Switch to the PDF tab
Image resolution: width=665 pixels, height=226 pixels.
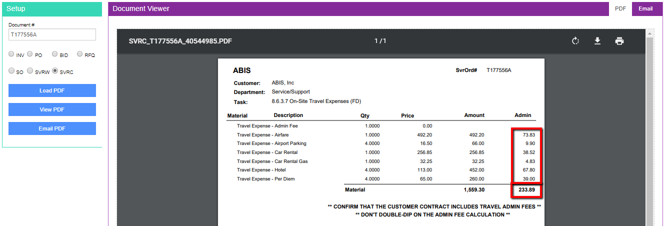(x=620, y=8)
